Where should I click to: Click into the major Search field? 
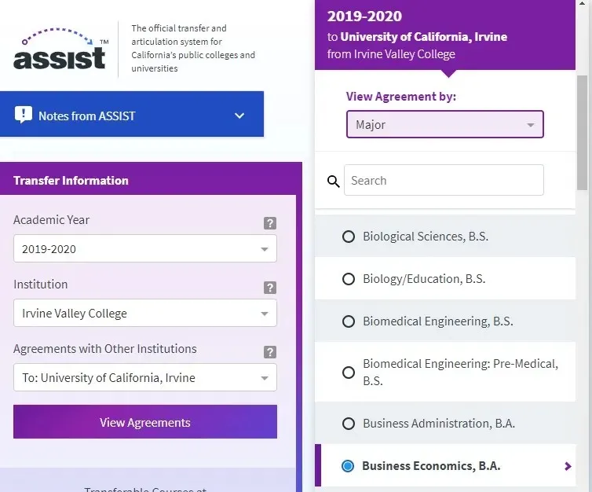444,181
